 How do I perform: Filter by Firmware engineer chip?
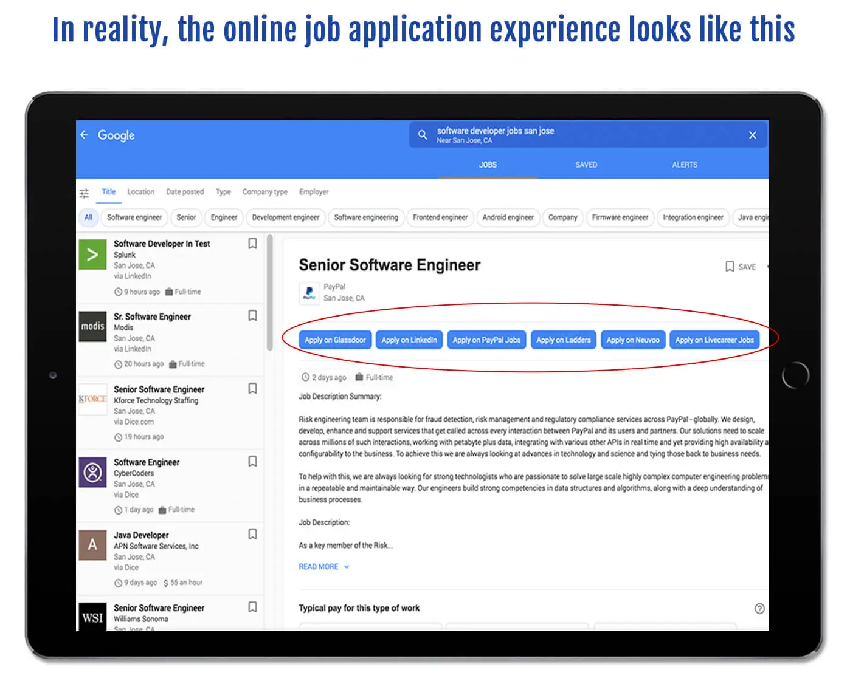click(620, 217)
